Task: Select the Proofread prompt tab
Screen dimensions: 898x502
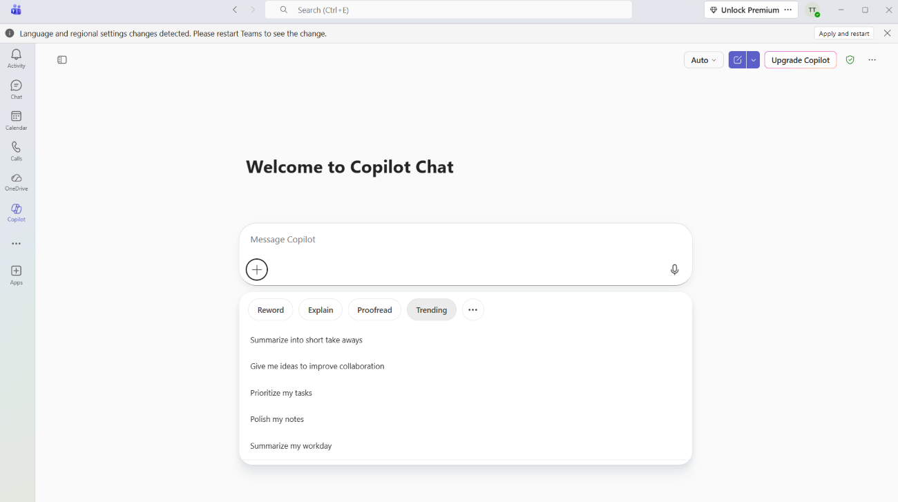Action: pyautogui.click(x=374, y=310)
